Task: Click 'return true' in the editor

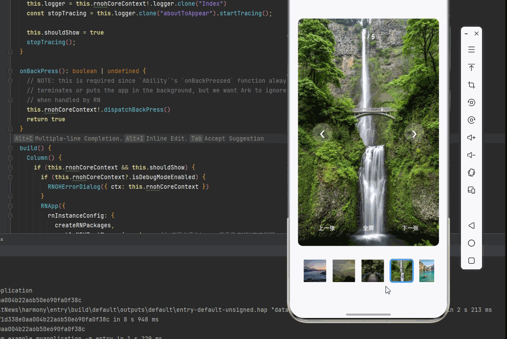Action: [x=46, y=119]
